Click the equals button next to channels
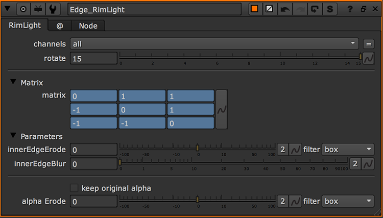The image size is (383, 218). point(369,44)
